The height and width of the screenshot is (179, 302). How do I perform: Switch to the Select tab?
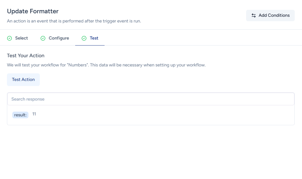point(21,38)
